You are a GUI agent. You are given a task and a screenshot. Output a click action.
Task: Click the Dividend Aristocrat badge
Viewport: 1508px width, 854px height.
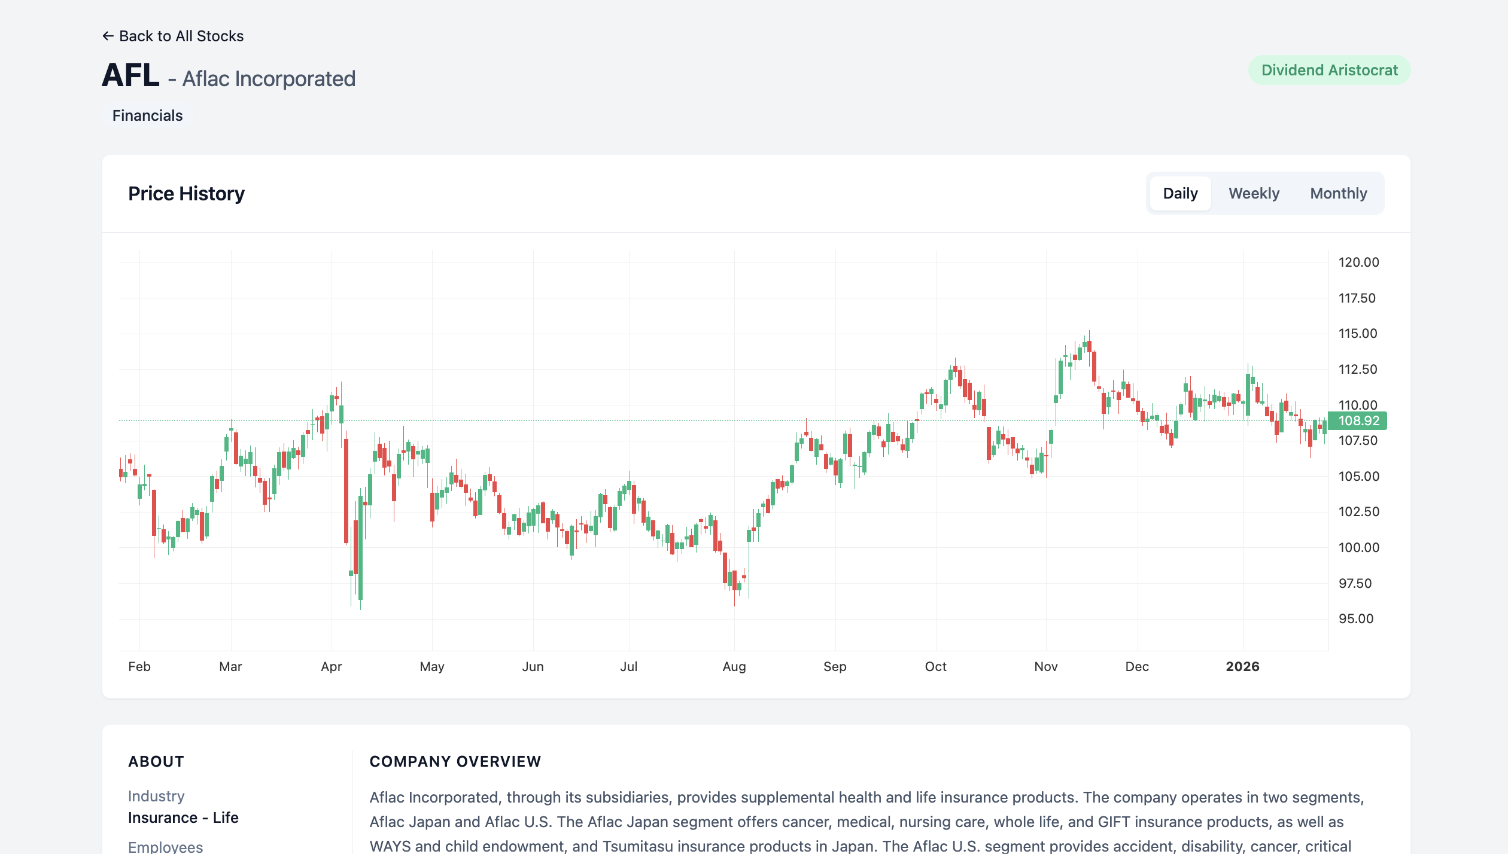[1329, 70]
